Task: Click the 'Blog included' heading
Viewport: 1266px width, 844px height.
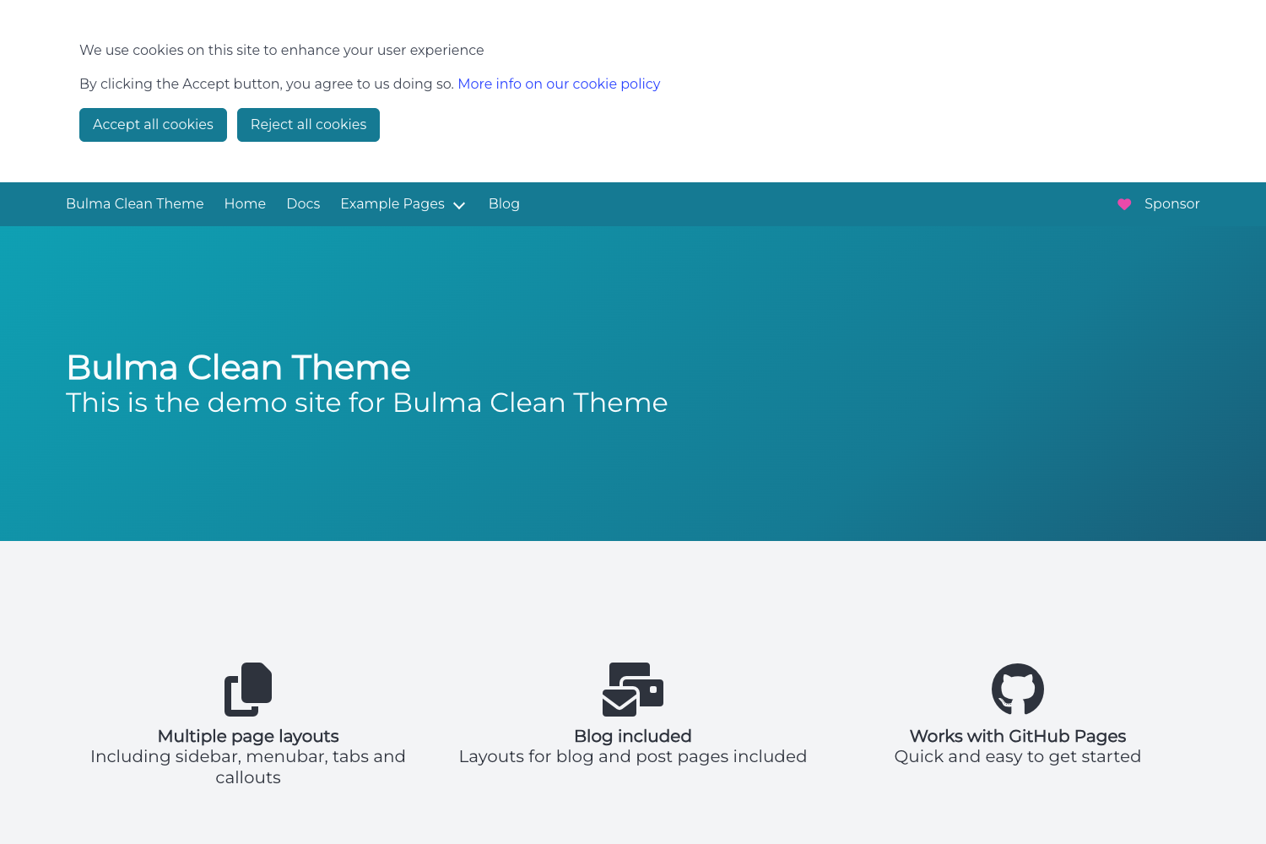Action: coord(633,736)
